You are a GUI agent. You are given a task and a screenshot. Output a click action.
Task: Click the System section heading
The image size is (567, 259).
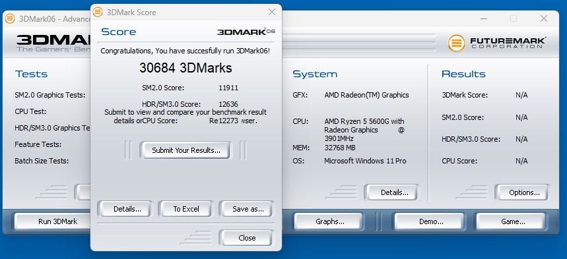(315, 74)
